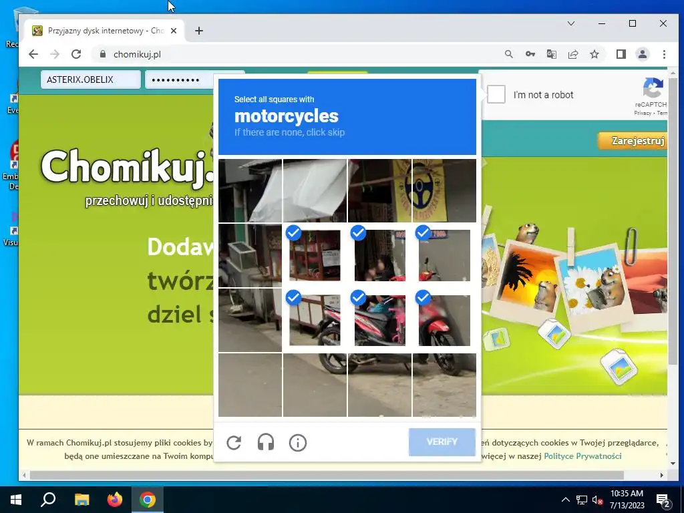Click the Zarejestruj button

(x=633, y=141)
